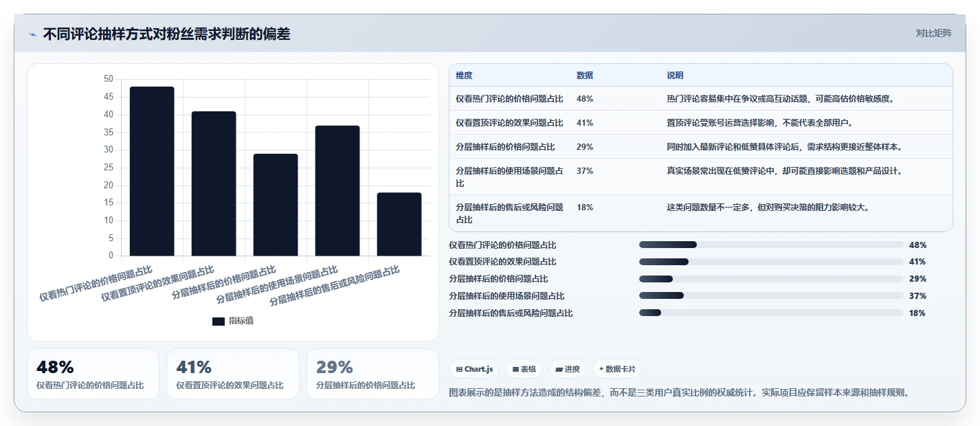Click table cell 分层抽样后的售后或风险问题占比

509,214
